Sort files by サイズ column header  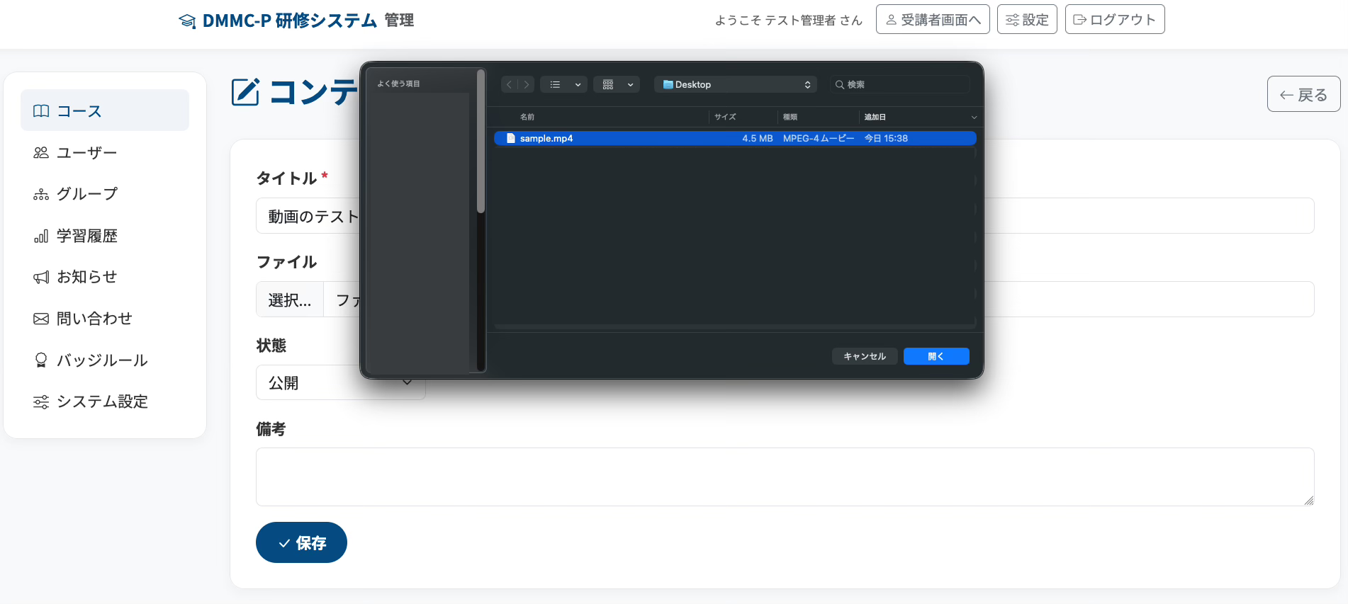[x=725, y=117]
